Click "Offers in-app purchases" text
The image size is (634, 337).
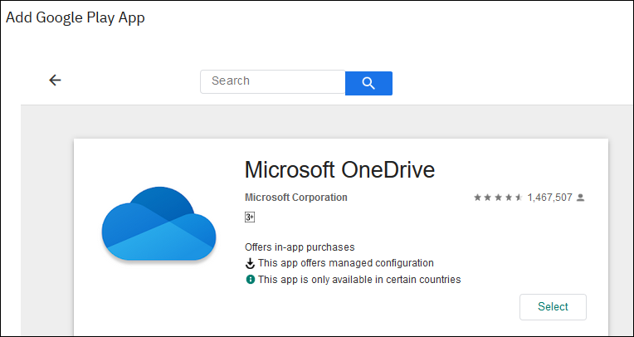[x=300, y=247]
